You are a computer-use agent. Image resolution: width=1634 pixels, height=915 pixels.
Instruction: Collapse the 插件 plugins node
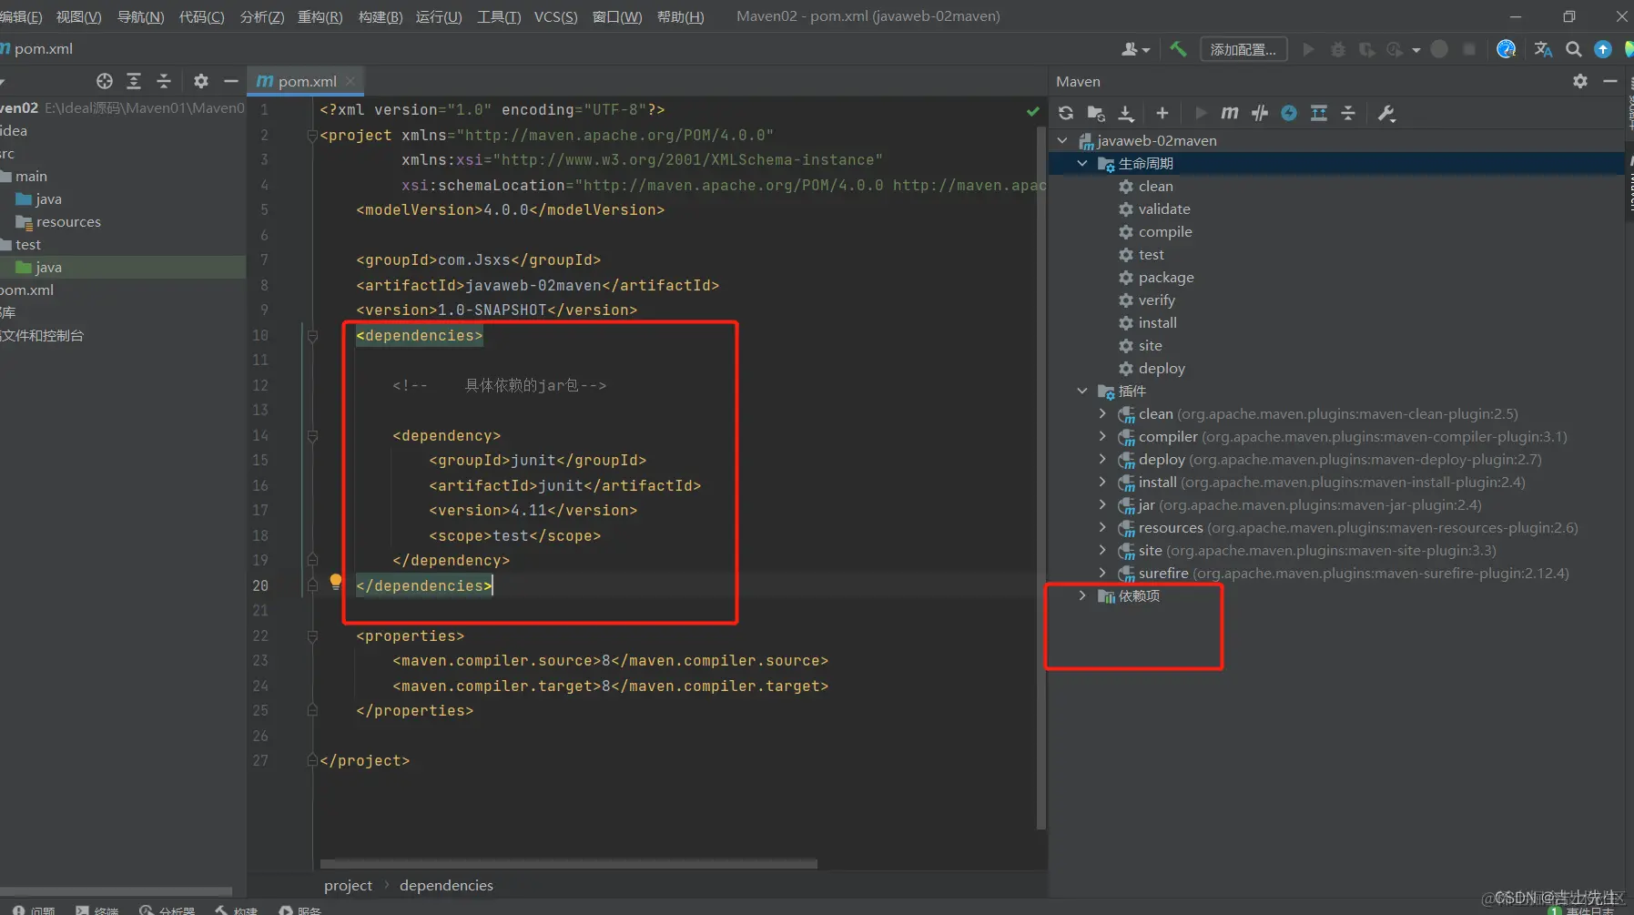(x=1082, y=391)
